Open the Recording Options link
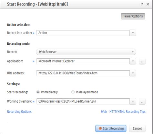This screenshot has width=153, height=134. pos(19,112)
